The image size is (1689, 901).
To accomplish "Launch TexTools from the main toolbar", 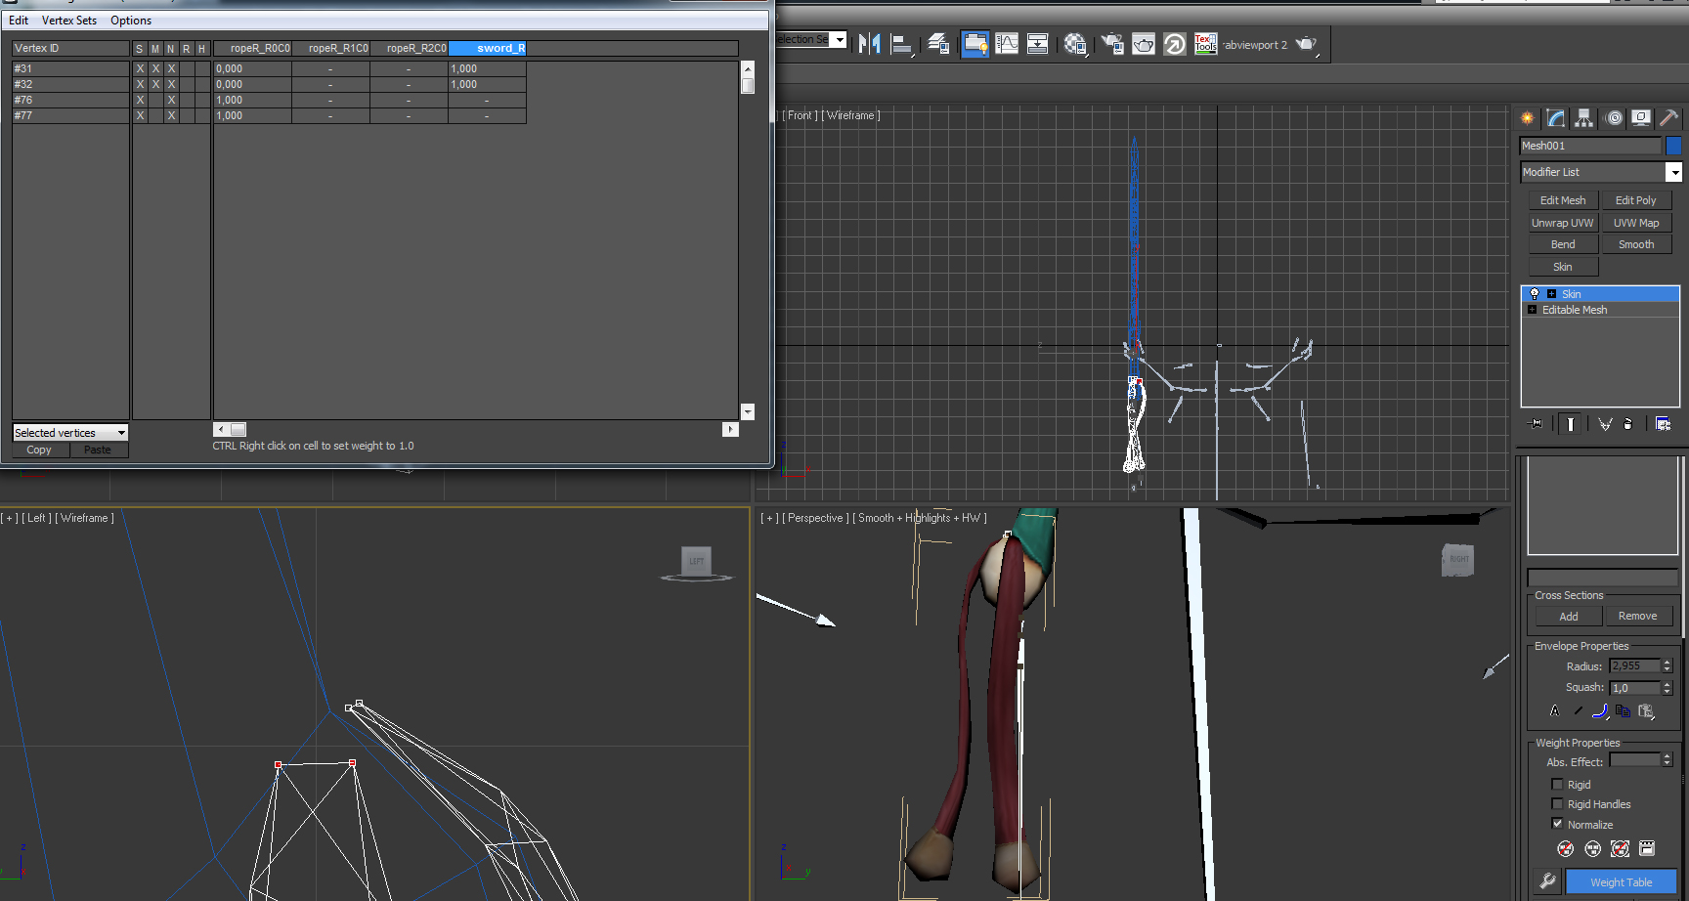I will (x=1205, y=44).
